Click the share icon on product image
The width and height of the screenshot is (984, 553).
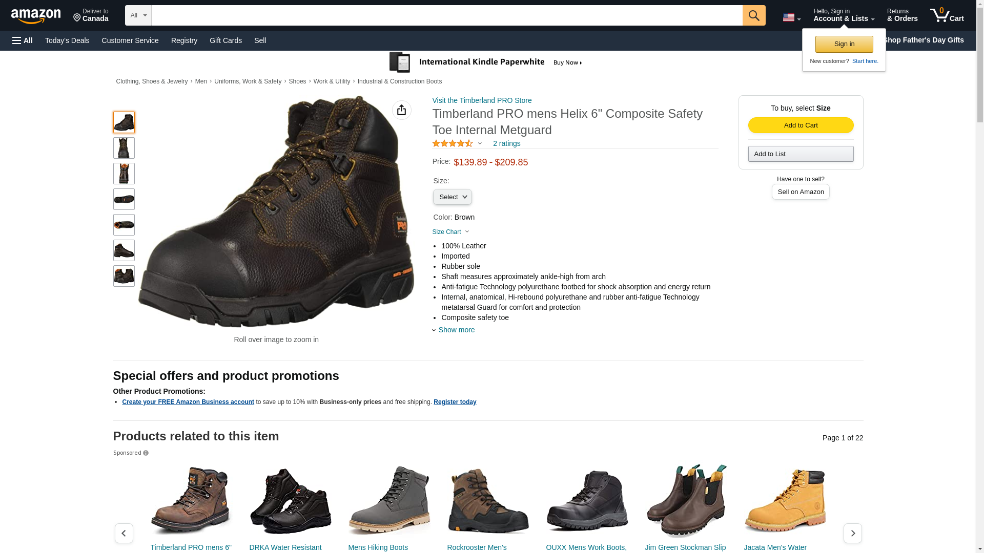coord(401,110)
